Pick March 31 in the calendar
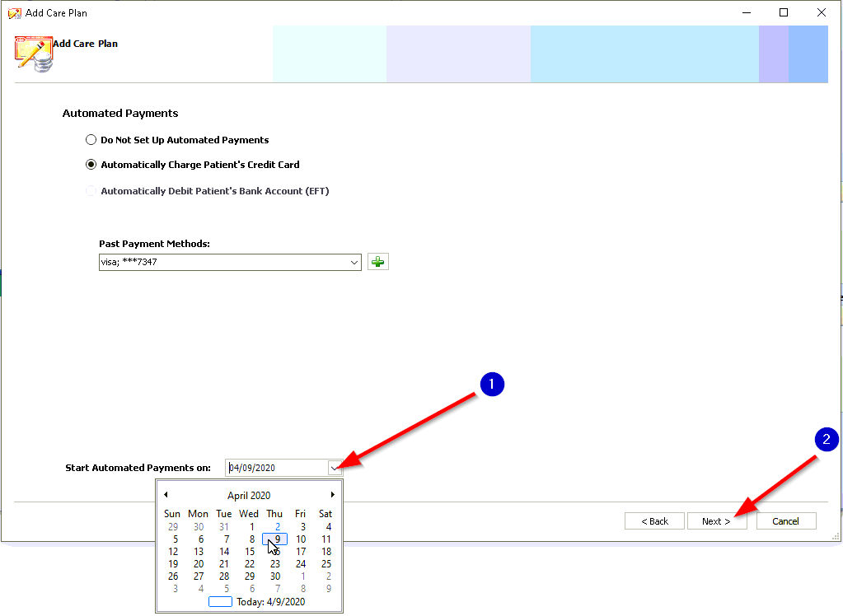 [x=223, y=527]
